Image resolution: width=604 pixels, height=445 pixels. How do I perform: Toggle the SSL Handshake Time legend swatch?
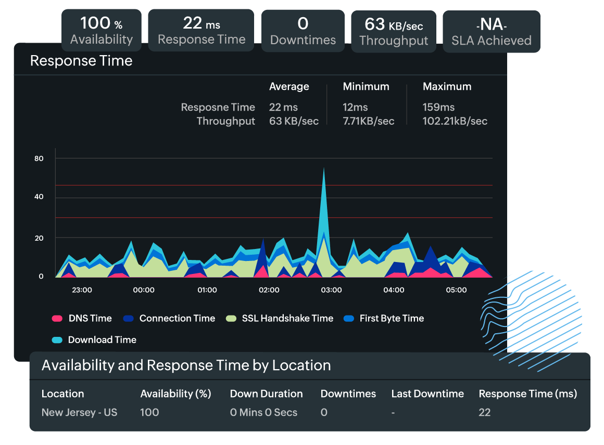coord(231,318)
